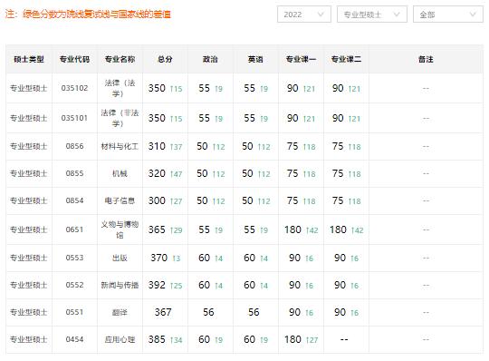Click the 出版 major name

pyautogui.click(x=120, y=258)
